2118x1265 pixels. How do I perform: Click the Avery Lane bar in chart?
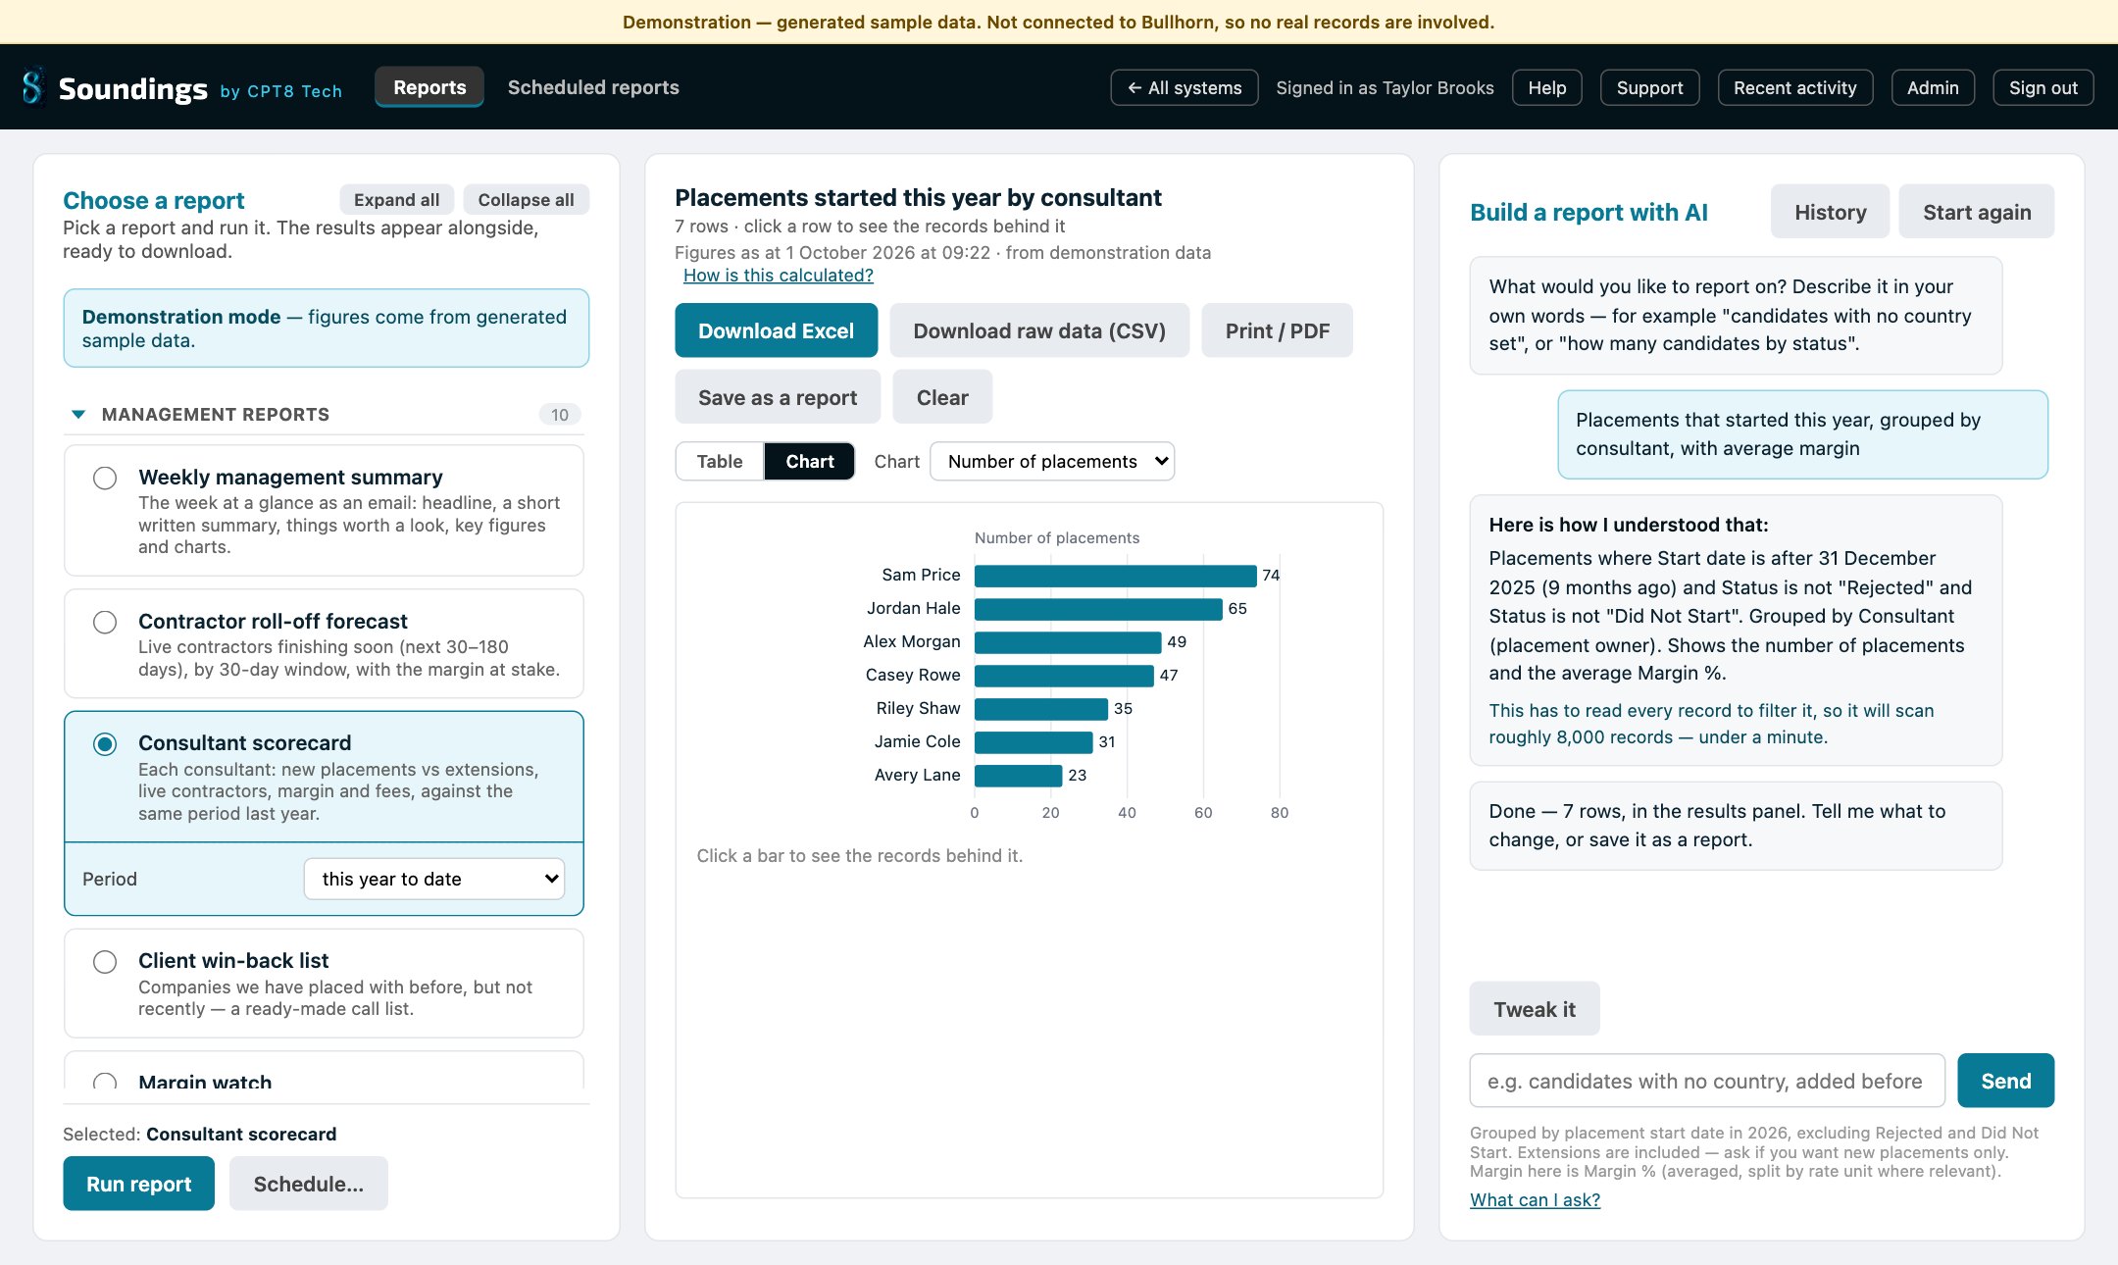tap(1018, 776)
